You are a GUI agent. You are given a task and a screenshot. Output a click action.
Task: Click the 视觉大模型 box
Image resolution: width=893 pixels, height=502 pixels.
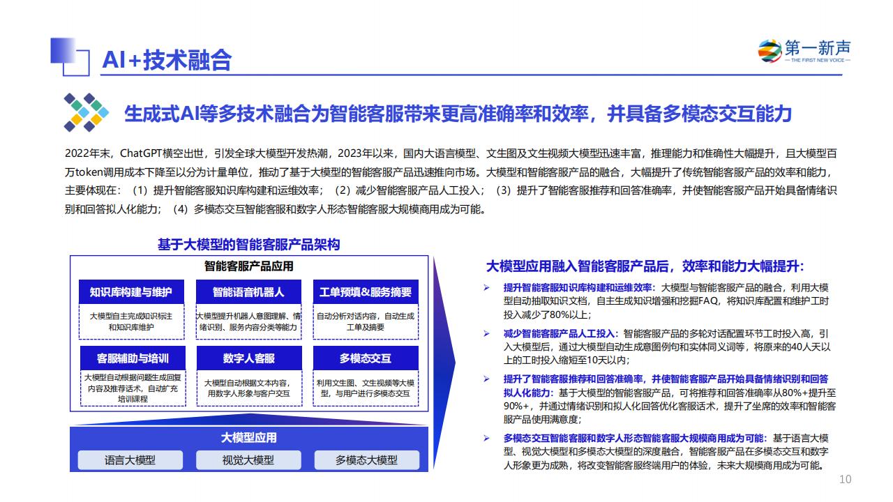[248, 460]
